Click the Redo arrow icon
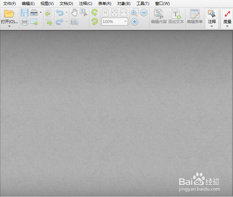This screenshot has height=197, width=233. (60, 22)
